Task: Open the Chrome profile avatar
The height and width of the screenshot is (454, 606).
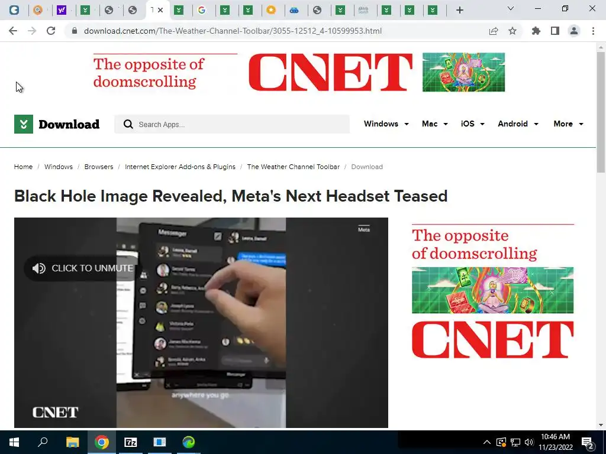Action: point(574,31)
